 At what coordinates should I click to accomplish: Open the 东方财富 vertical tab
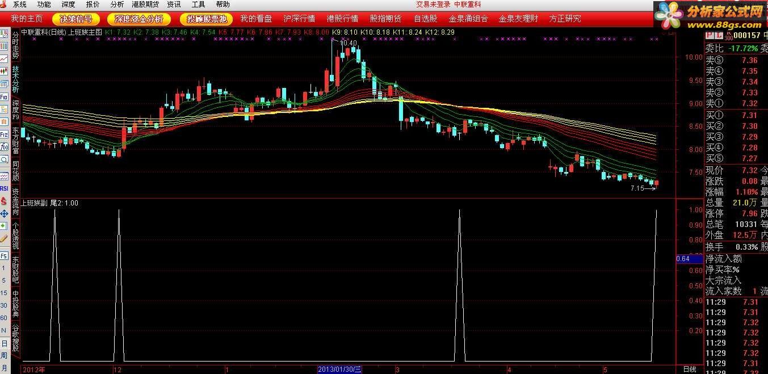[x=16, y=141]
